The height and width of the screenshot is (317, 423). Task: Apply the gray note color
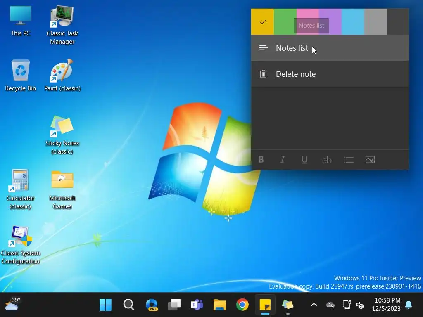pos(375,21)
